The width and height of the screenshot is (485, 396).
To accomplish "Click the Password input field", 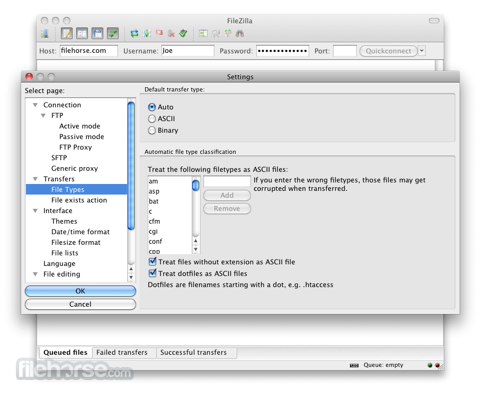I will point(282,51).
